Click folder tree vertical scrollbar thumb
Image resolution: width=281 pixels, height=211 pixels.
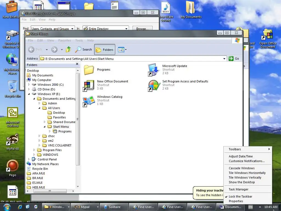tap(78, 119)
